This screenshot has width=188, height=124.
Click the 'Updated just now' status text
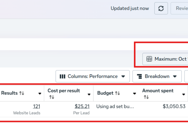pos(130,9)
